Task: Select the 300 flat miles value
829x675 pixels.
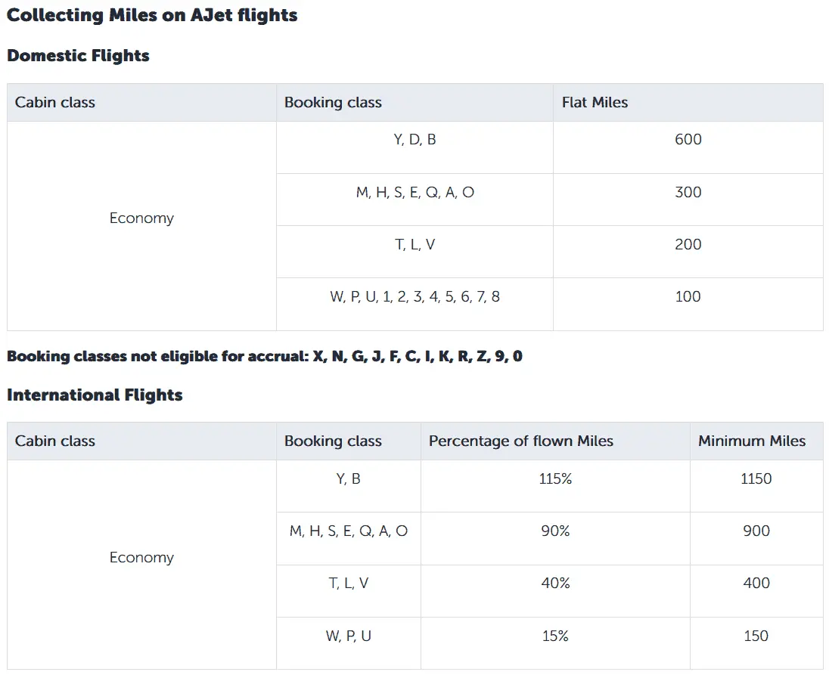Action: (688, 192)
